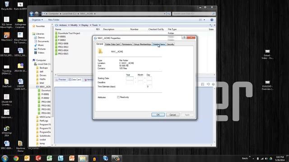Open the Maritime Demo desktop icon
289x162 pixels.
pos(20,146)
